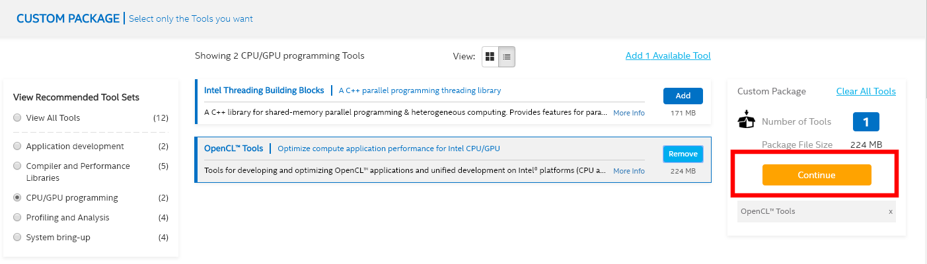
Task: Switch to list view icon
Action: point(507,57)
